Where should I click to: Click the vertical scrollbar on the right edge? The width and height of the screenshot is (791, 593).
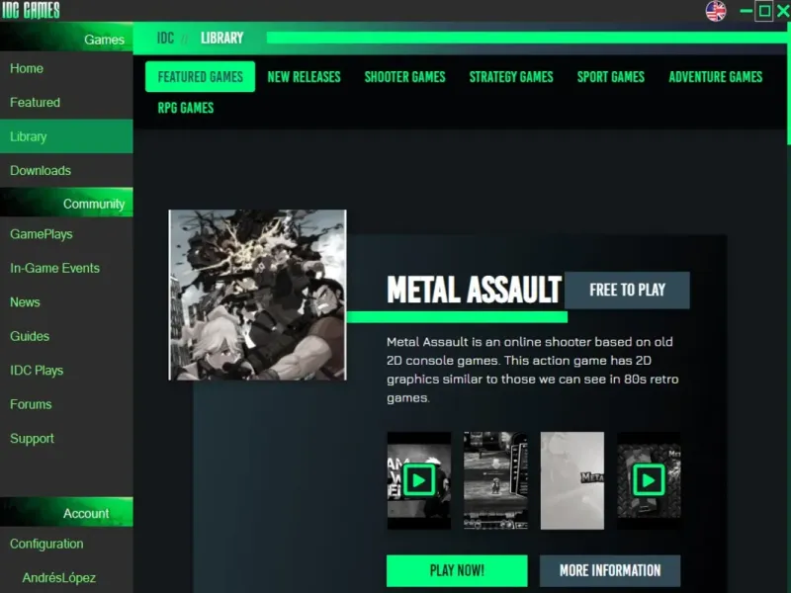[788, 86]
